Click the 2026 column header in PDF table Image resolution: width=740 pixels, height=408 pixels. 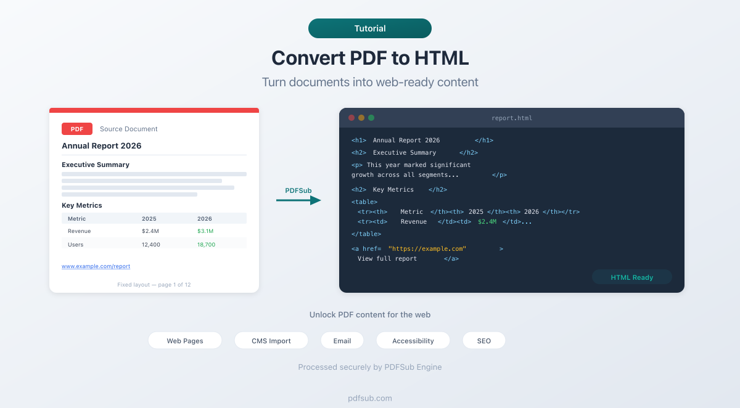pos(205,218)
